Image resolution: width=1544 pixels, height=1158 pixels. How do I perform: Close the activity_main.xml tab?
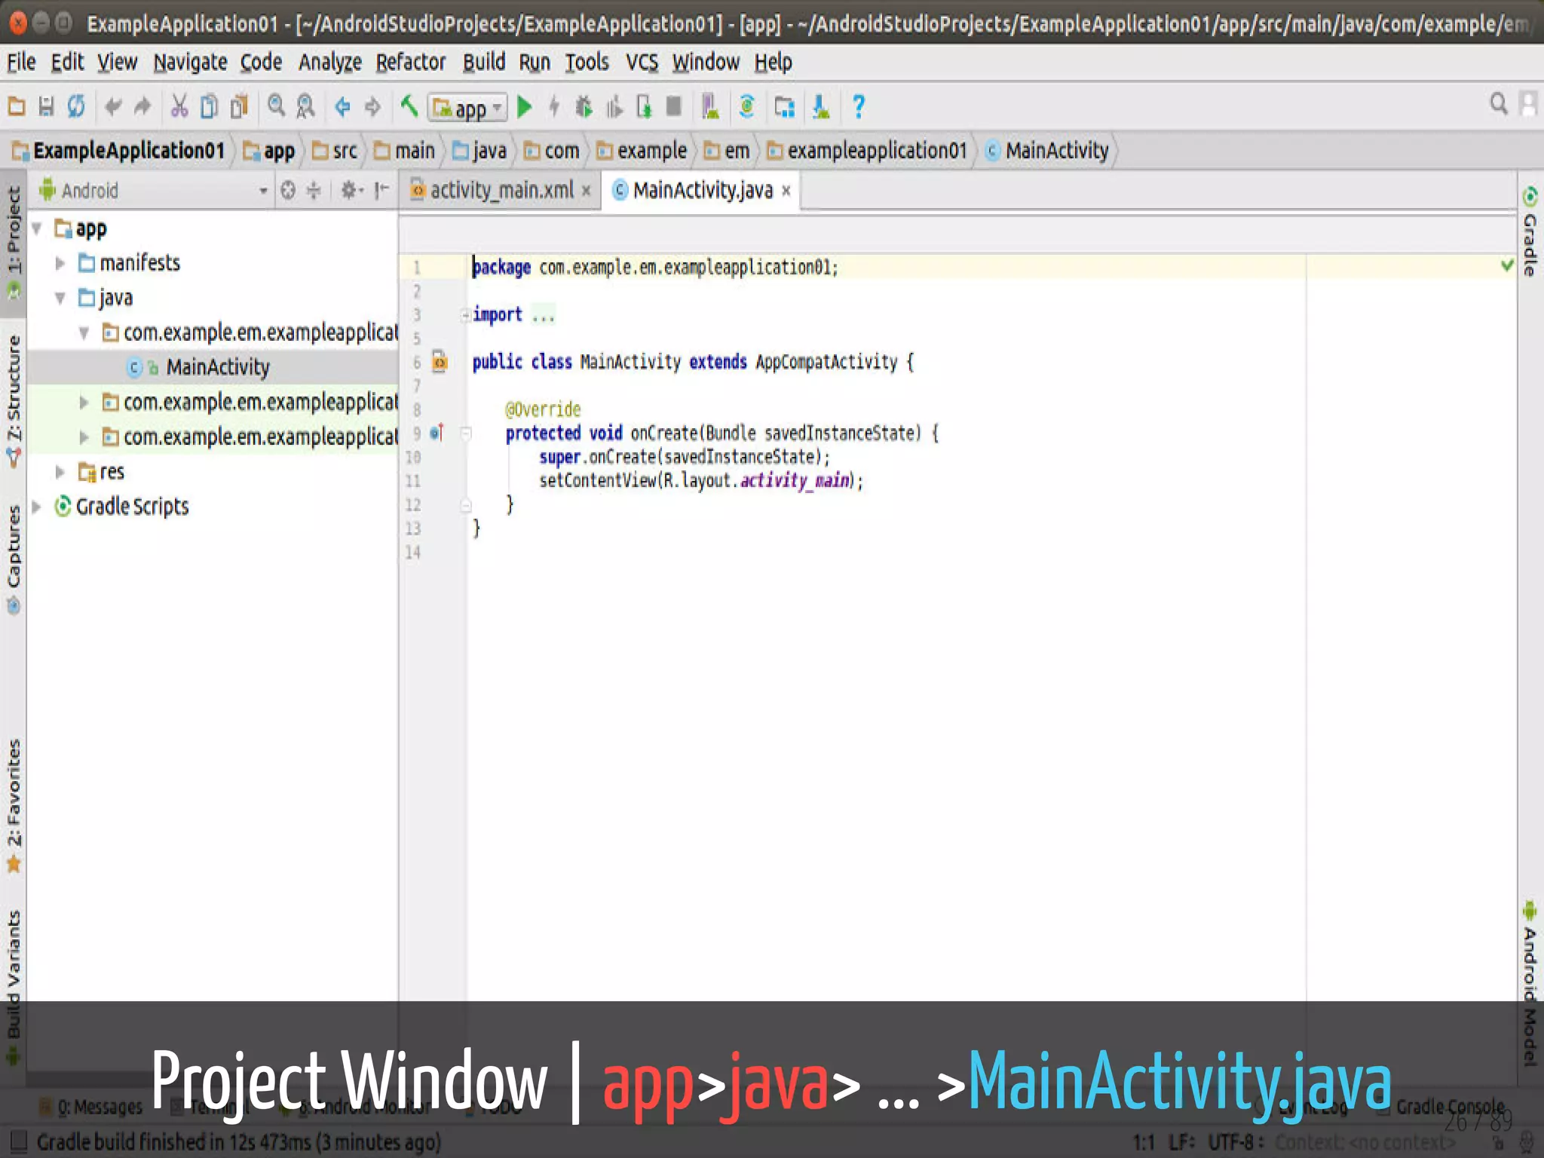click(x=586, y=191)
